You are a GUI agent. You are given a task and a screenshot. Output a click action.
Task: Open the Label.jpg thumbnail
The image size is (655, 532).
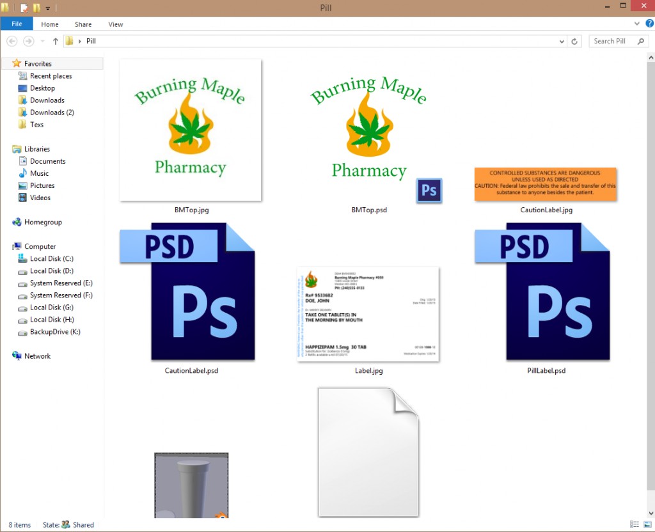coord(369,313)
